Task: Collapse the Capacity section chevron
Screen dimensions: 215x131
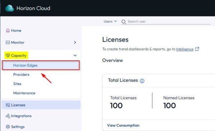Action: click(75, 56)
